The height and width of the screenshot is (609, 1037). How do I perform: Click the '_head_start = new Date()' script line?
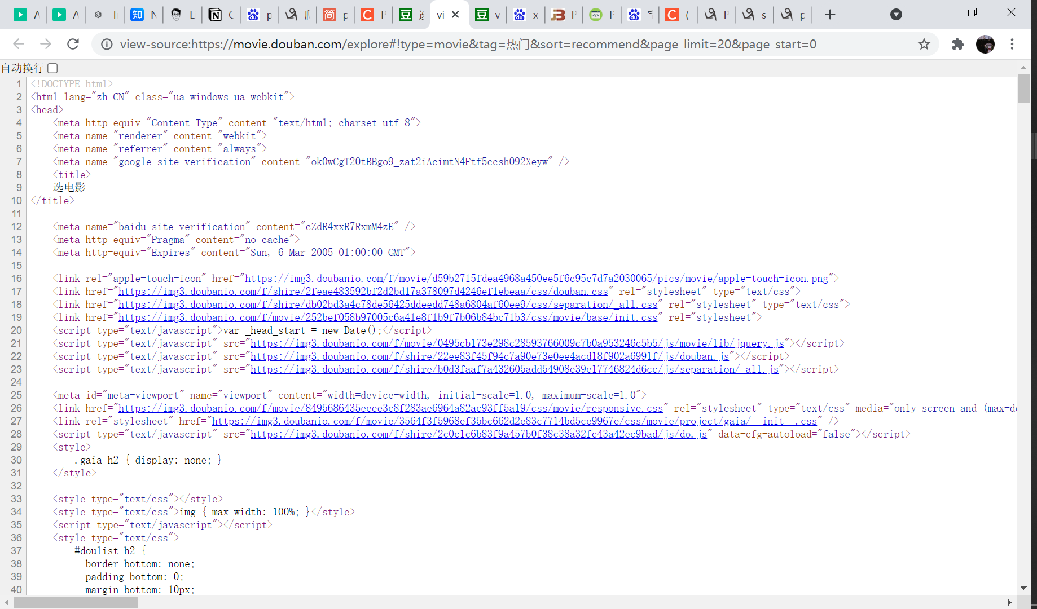pyautogui.click(x=243, y=330)
